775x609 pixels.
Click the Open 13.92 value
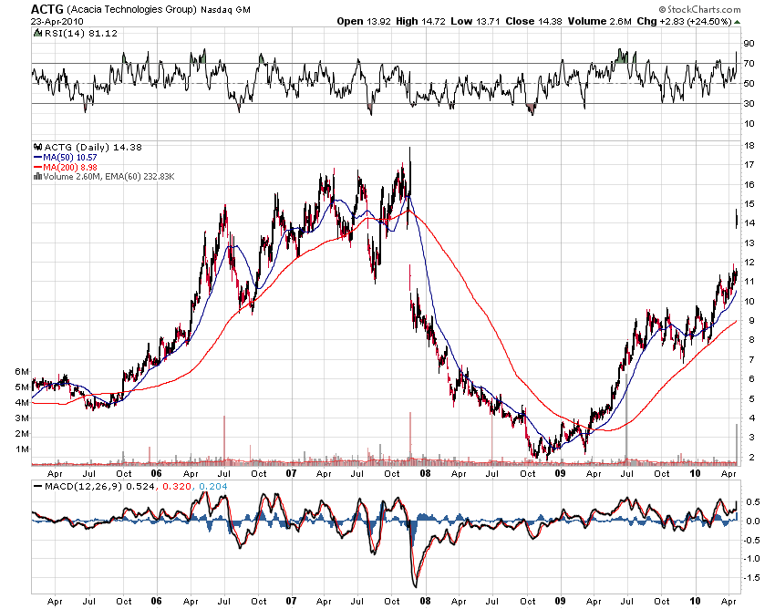point(363,21)
